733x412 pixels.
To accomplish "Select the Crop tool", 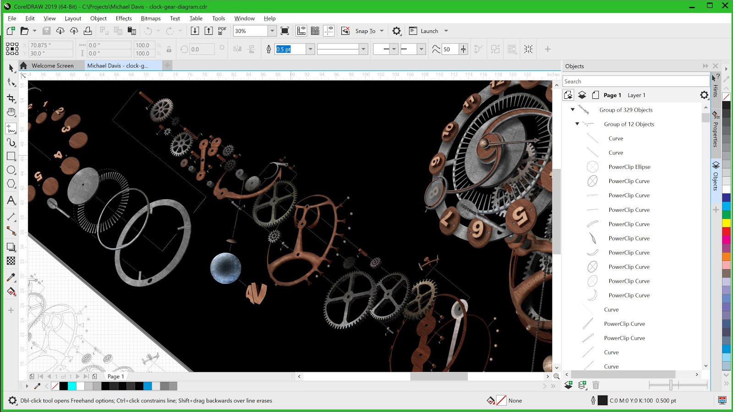I will pos(11,98).
